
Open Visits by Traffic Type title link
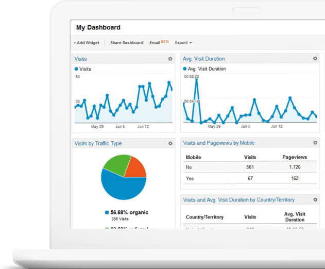(x=98, y=143)
